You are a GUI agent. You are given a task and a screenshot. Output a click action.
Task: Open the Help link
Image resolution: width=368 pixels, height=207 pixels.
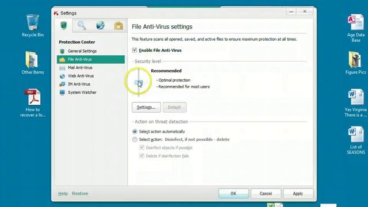[x=63, y=193]
